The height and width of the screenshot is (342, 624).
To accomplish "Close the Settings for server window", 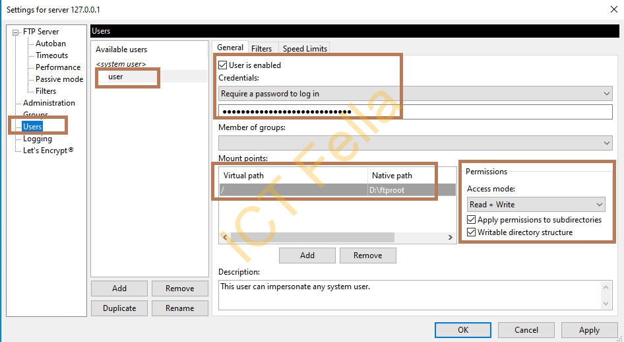I will point(614,9).
